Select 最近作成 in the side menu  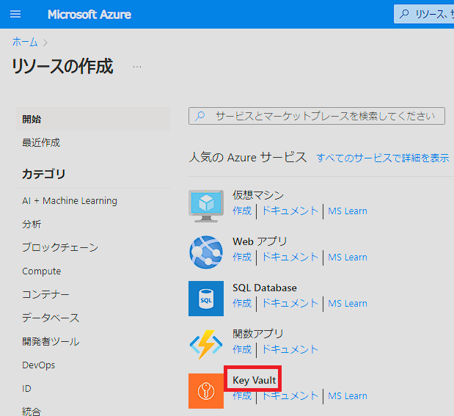point(41,142)
